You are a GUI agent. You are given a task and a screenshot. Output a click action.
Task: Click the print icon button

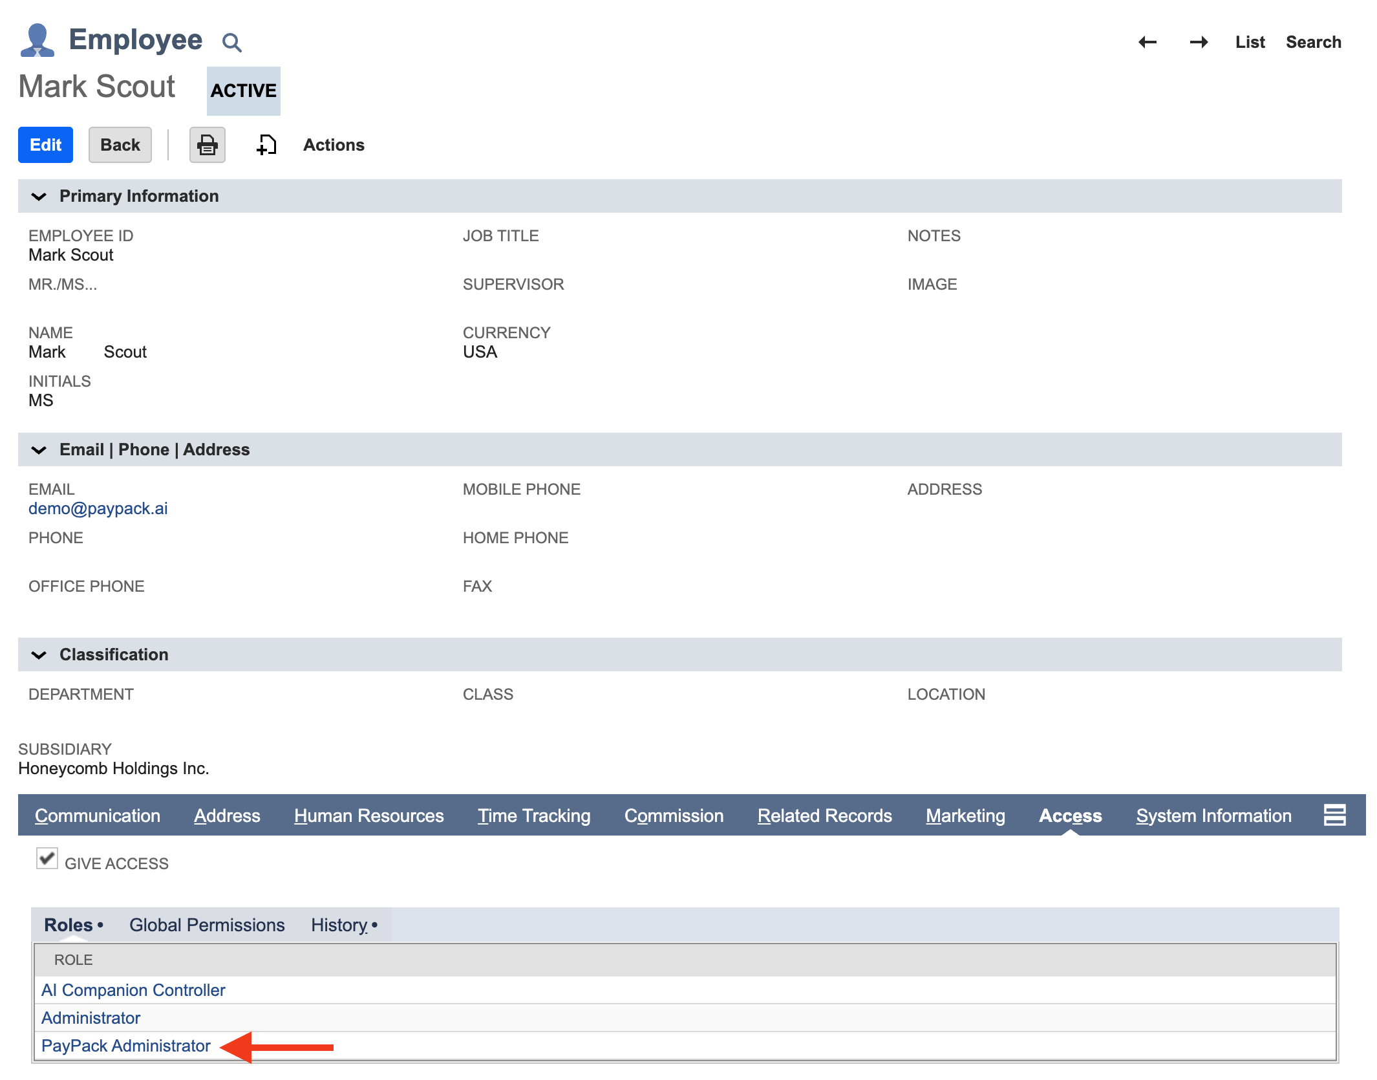click(207, 145)
